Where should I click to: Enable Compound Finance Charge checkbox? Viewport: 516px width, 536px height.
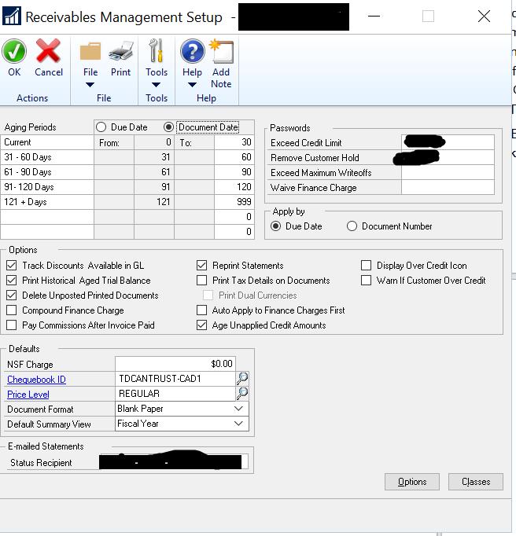click(12, 310)
